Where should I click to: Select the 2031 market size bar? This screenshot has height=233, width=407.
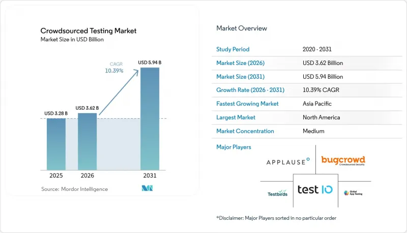coord(150,119)
